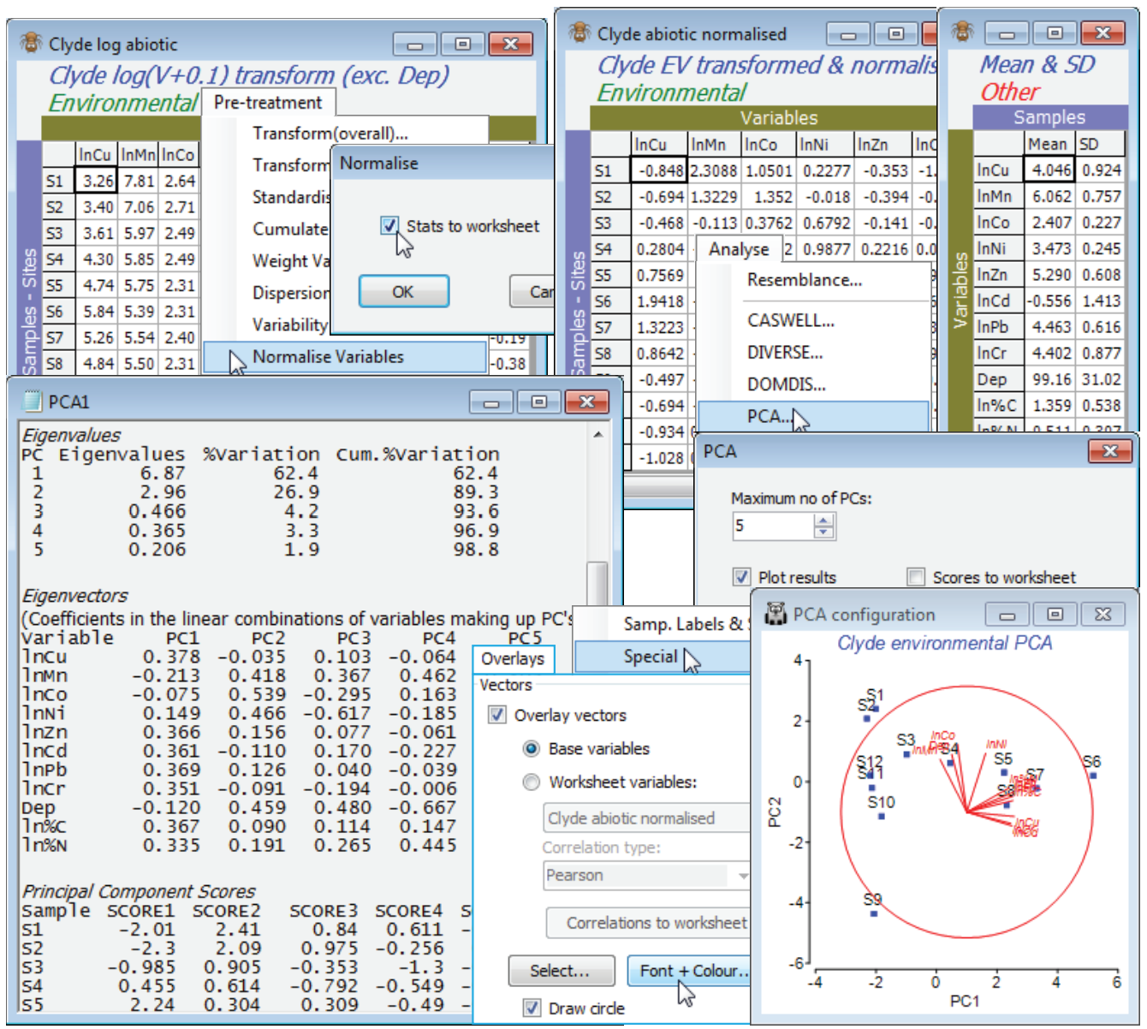Choose Transform(overall)... menu item
Viewport: 1147px width, 1029px height.
(330, 133)
